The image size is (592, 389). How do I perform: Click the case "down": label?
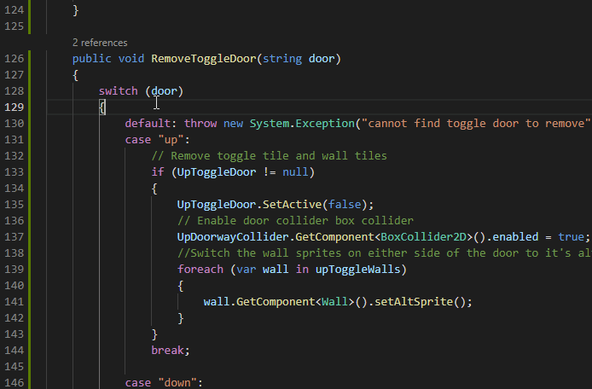point(164,382)
